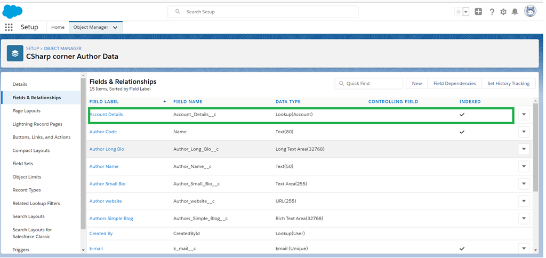Screen dimensions: 546x258
Task: Open Object Limits in sidebar
Action: 27,177
